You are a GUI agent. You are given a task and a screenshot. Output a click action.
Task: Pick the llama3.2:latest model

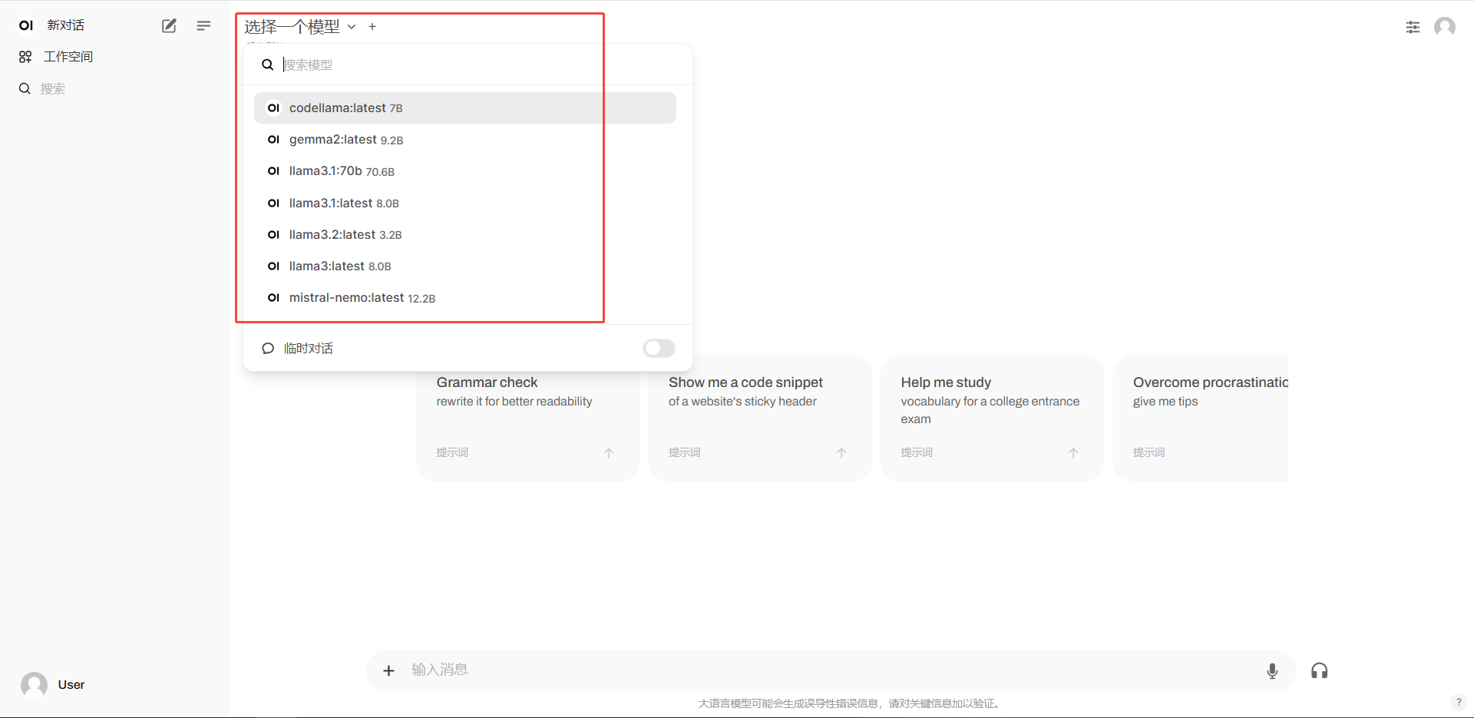[x=465, y=234]
